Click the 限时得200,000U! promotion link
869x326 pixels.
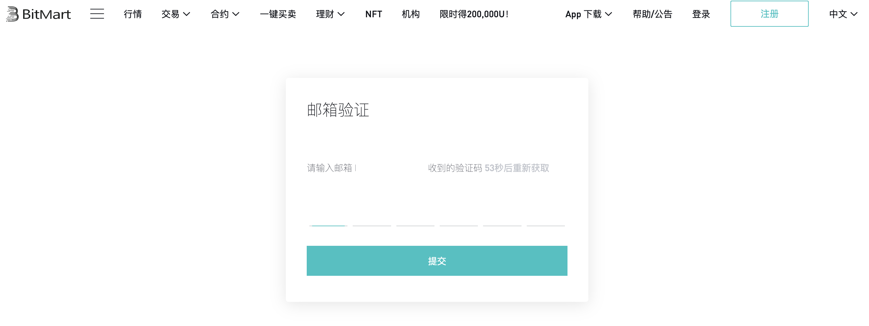[x=474, y=14]
